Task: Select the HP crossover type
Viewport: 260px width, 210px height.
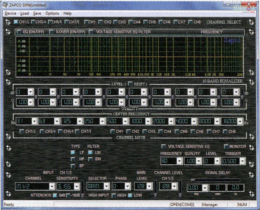Action: click(x=73, y=159)
